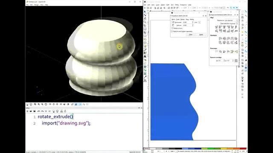This screenshot has height=153, width=273.
Task: Enable Relative move checkbox
Action: pyautogui.click(x=172, y=28)
